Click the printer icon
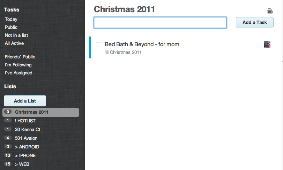Image resolution: width=283 pixels, height=170 pixels. pyautogui.click(x=269, y=11)
